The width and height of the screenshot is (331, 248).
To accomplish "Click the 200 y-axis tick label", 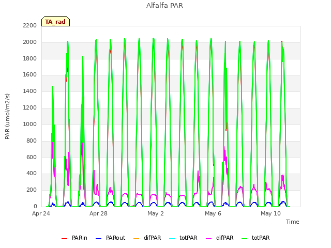I will (32, 190).
